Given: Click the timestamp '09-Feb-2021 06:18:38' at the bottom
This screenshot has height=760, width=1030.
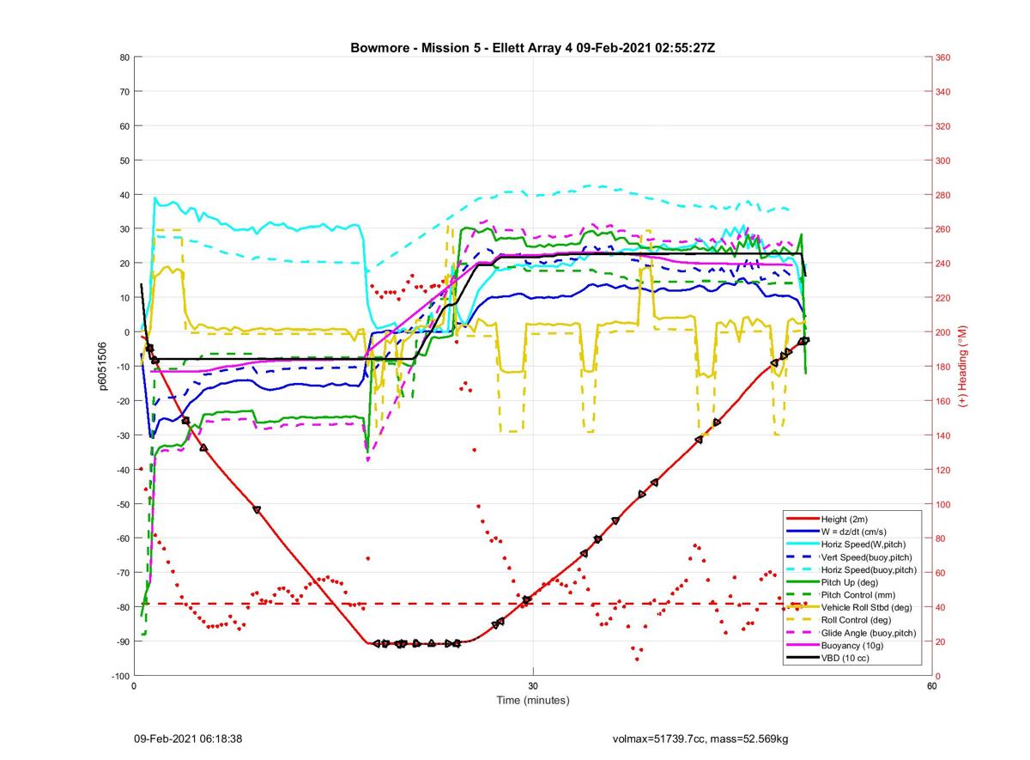Looking at the screenshot, I should 188,738.
